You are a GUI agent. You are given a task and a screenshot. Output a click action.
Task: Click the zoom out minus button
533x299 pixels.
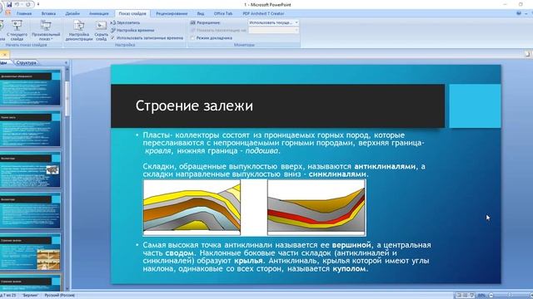pos(491,296)
